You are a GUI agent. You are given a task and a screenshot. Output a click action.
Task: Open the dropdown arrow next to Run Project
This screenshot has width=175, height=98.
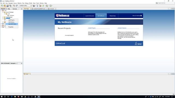pos(45,6)
